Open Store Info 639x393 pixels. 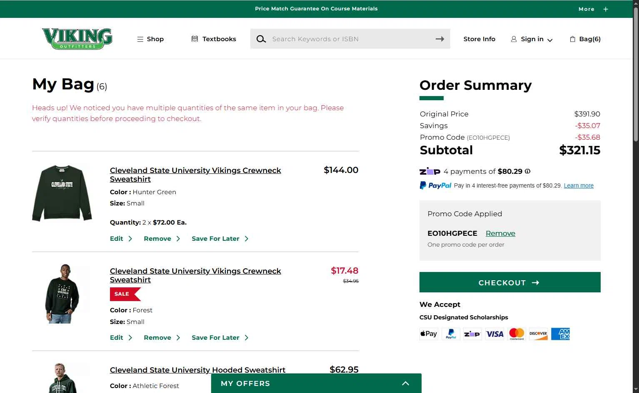point(479,39)
